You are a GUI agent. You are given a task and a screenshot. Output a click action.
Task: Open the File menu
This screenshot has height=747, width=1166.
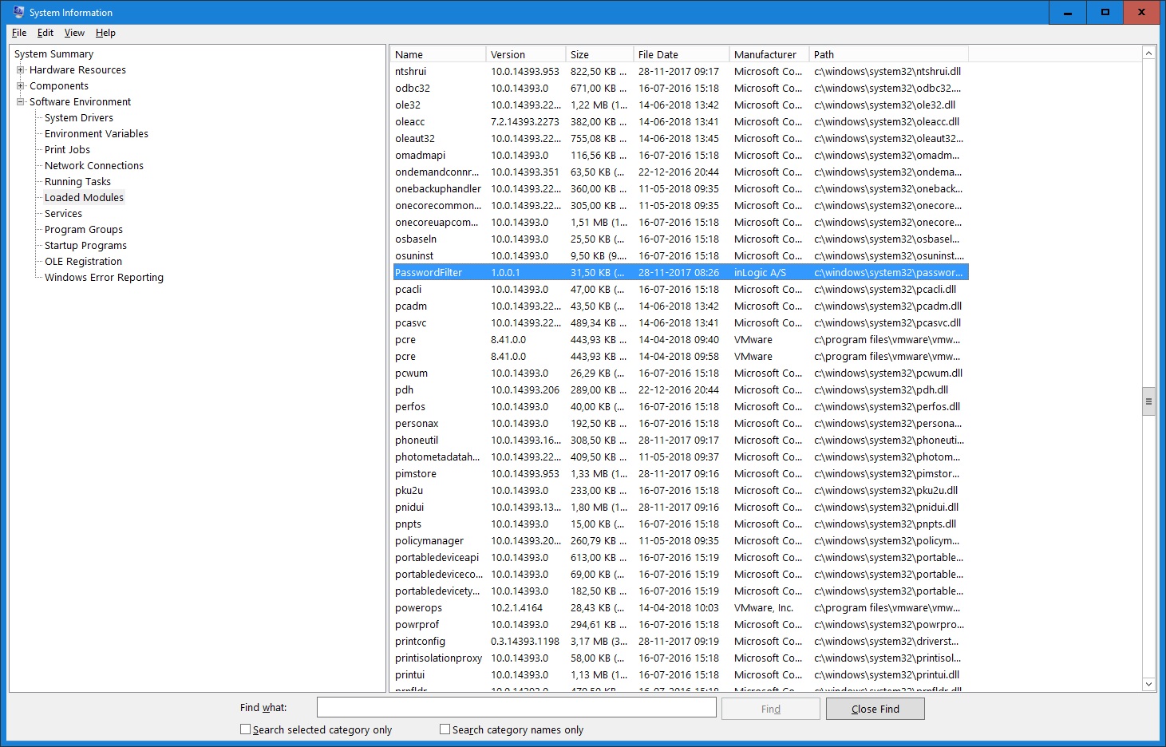[x=19, y=33]
